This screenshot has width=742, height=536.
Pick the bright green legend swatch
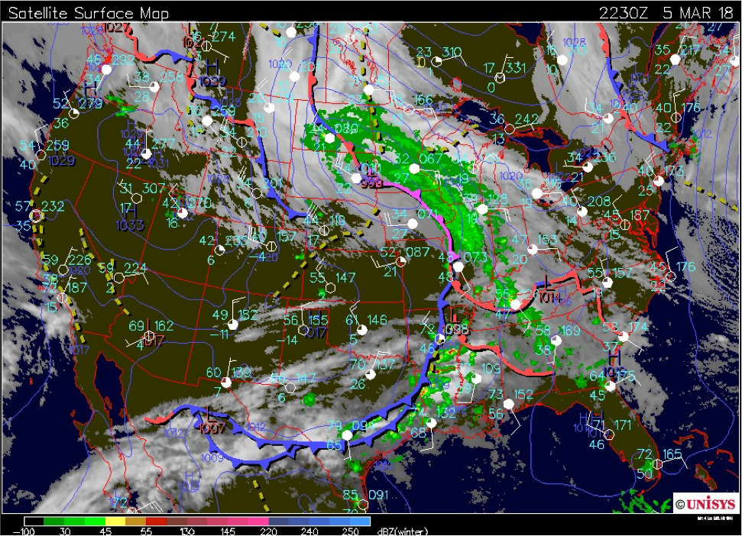[94, 521]
